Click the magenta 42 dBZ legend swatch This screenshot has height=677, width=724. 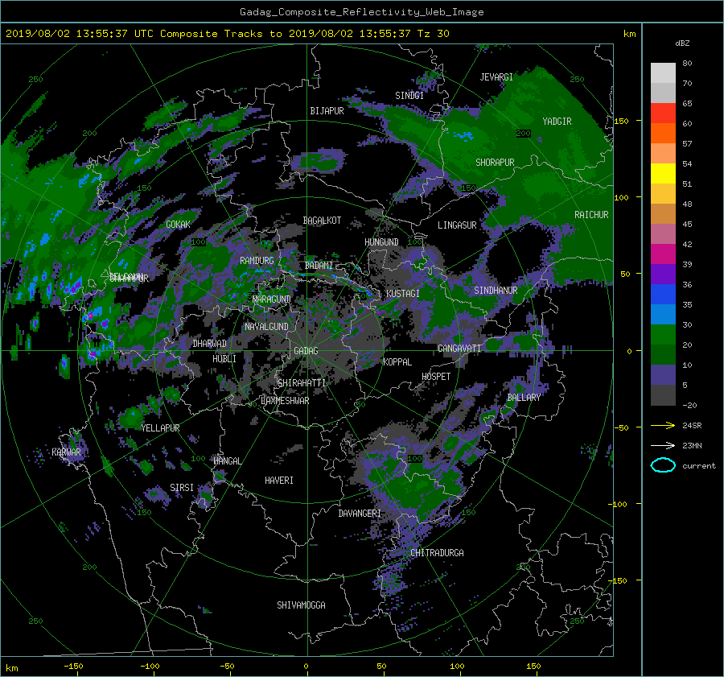coord(663,254)
